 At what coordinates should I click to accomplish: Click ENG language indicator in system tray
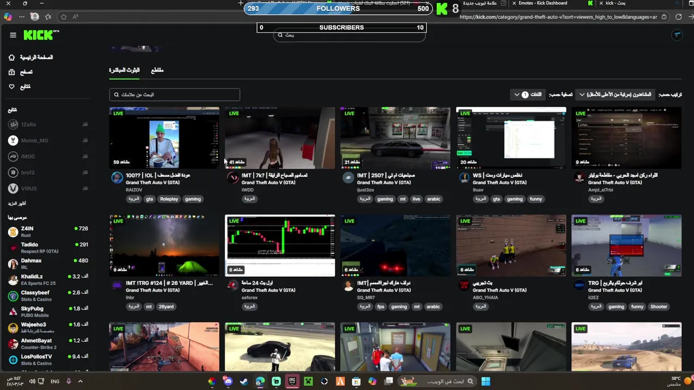[x=55, y=381]
